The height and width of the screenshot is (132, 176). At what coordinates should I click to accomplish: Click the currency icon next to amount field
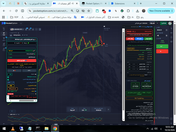coord(166,36)
